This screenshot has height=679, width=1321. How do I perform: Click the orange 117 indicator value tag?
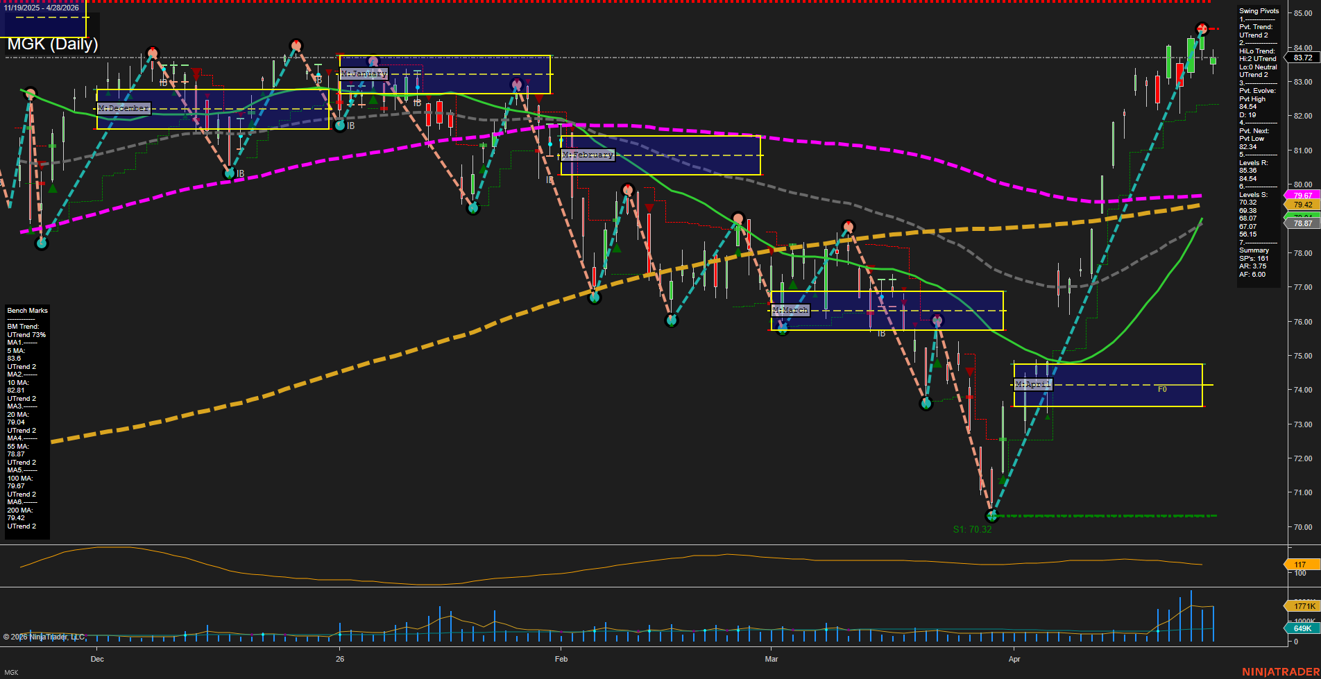point(1299,565)
